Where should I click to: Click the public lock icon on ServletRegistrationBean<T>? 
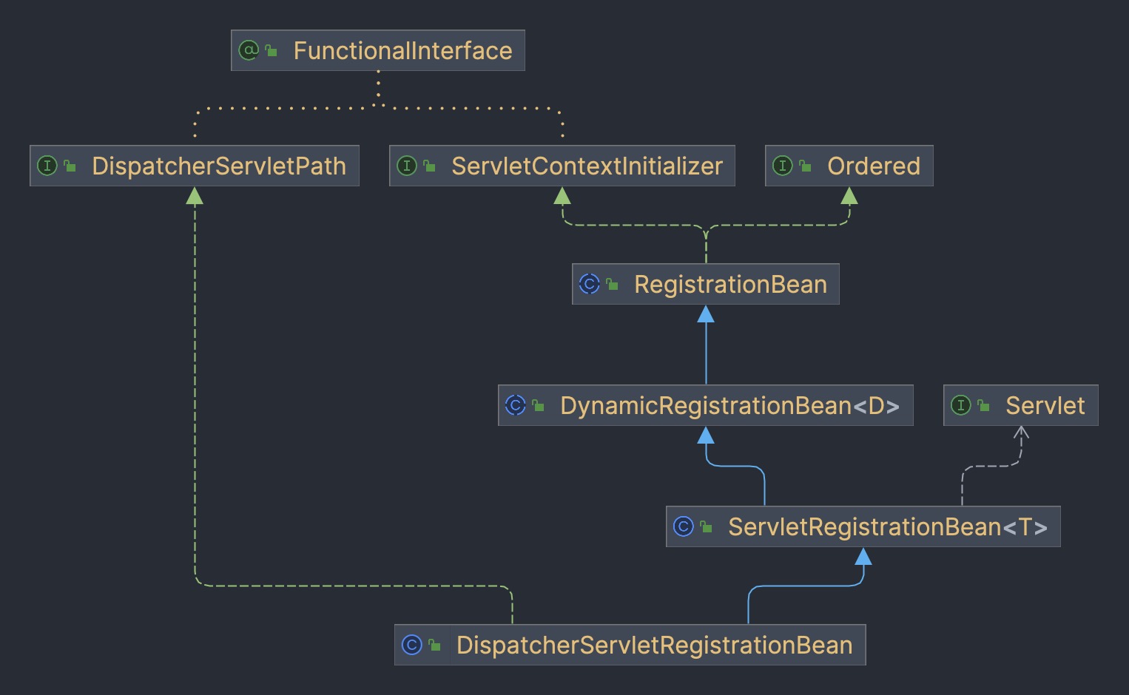click(707, 526)
